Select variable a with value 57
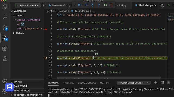174x97 pixels. [21, 24]
